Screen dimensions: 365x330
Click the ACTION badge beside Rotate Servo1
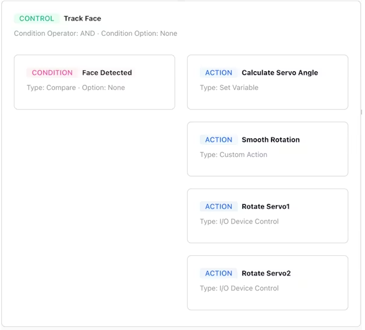(x=218, y=207)
